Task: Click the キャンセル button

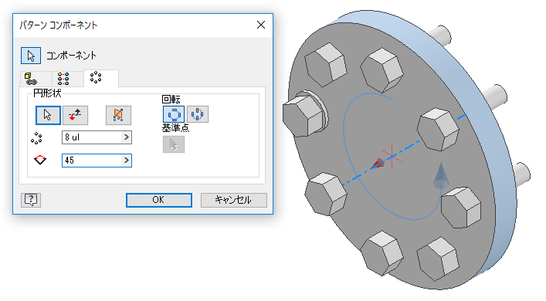Action: 234,200
